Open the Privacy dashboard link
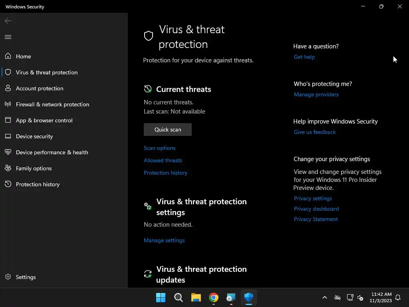Screen dimensions: 409x307 click(x=316, y=209)
